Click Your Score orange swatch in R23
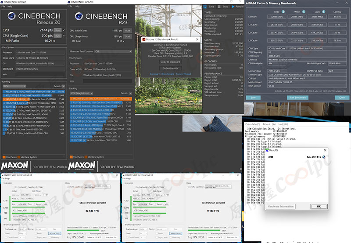The image size is (351, 243). 71,157
